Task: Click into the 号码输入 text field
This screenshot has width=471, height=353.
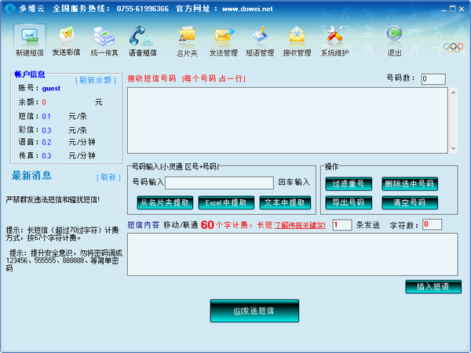Action: [218, 183]
